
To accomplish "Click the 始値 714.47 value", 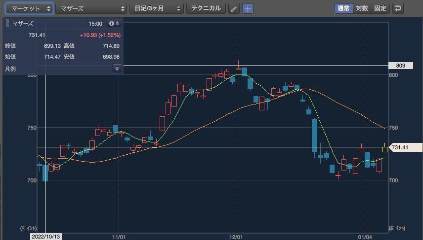I will tap(52, 57).
